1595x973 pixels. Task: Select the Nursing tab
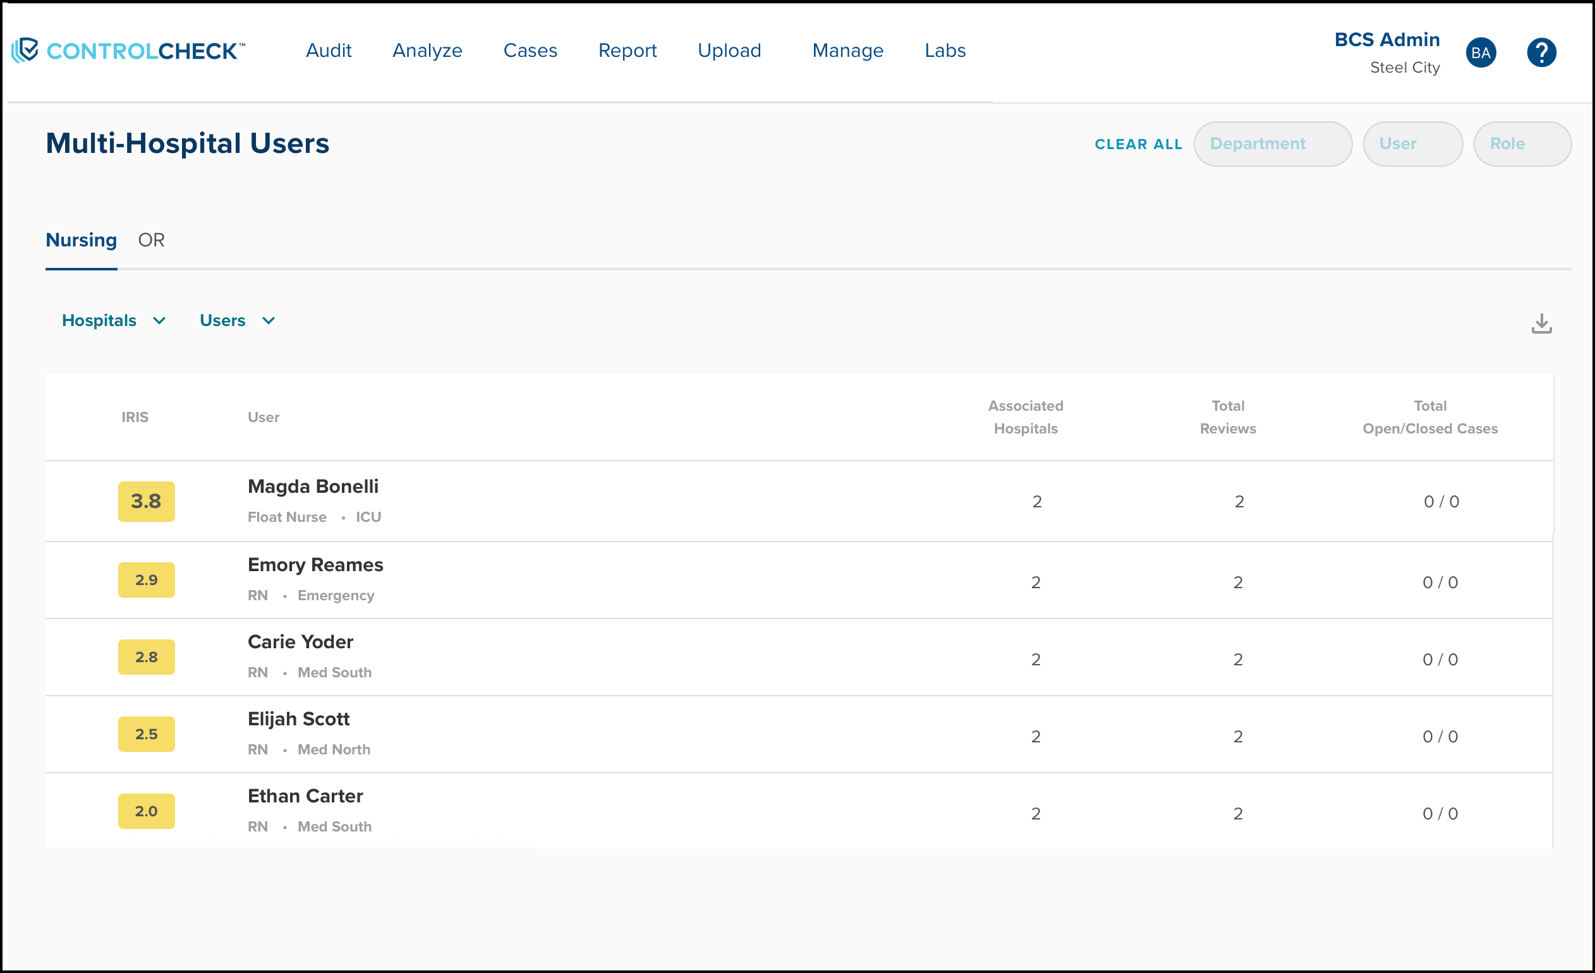pyautogui.click(x=81, y=240)
